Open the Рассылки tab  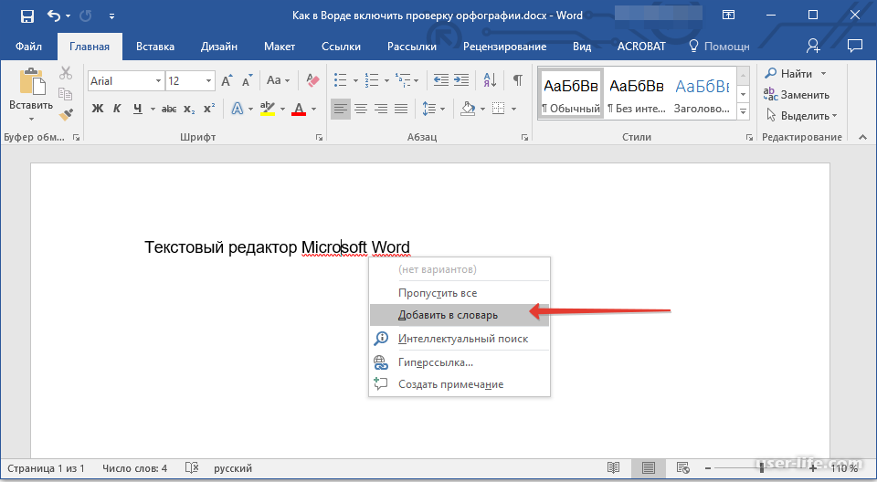(x=412, y=47)
